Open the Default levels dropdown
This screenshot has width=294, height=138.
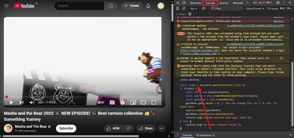(255, 8)
